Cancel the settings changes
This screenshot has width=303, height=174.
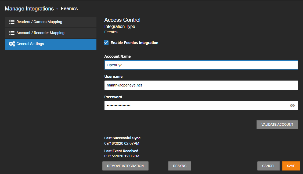coord(268,166)
